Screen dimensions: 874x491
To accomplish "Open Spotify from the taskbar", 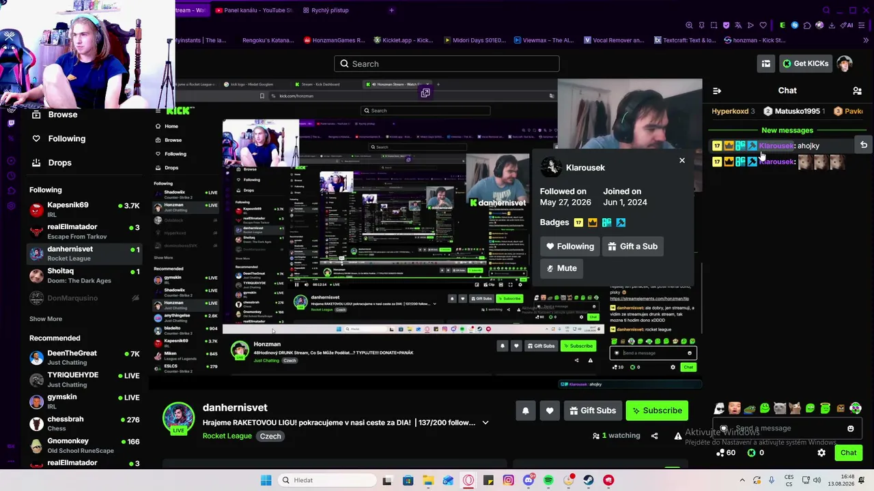I will [548, 480].
